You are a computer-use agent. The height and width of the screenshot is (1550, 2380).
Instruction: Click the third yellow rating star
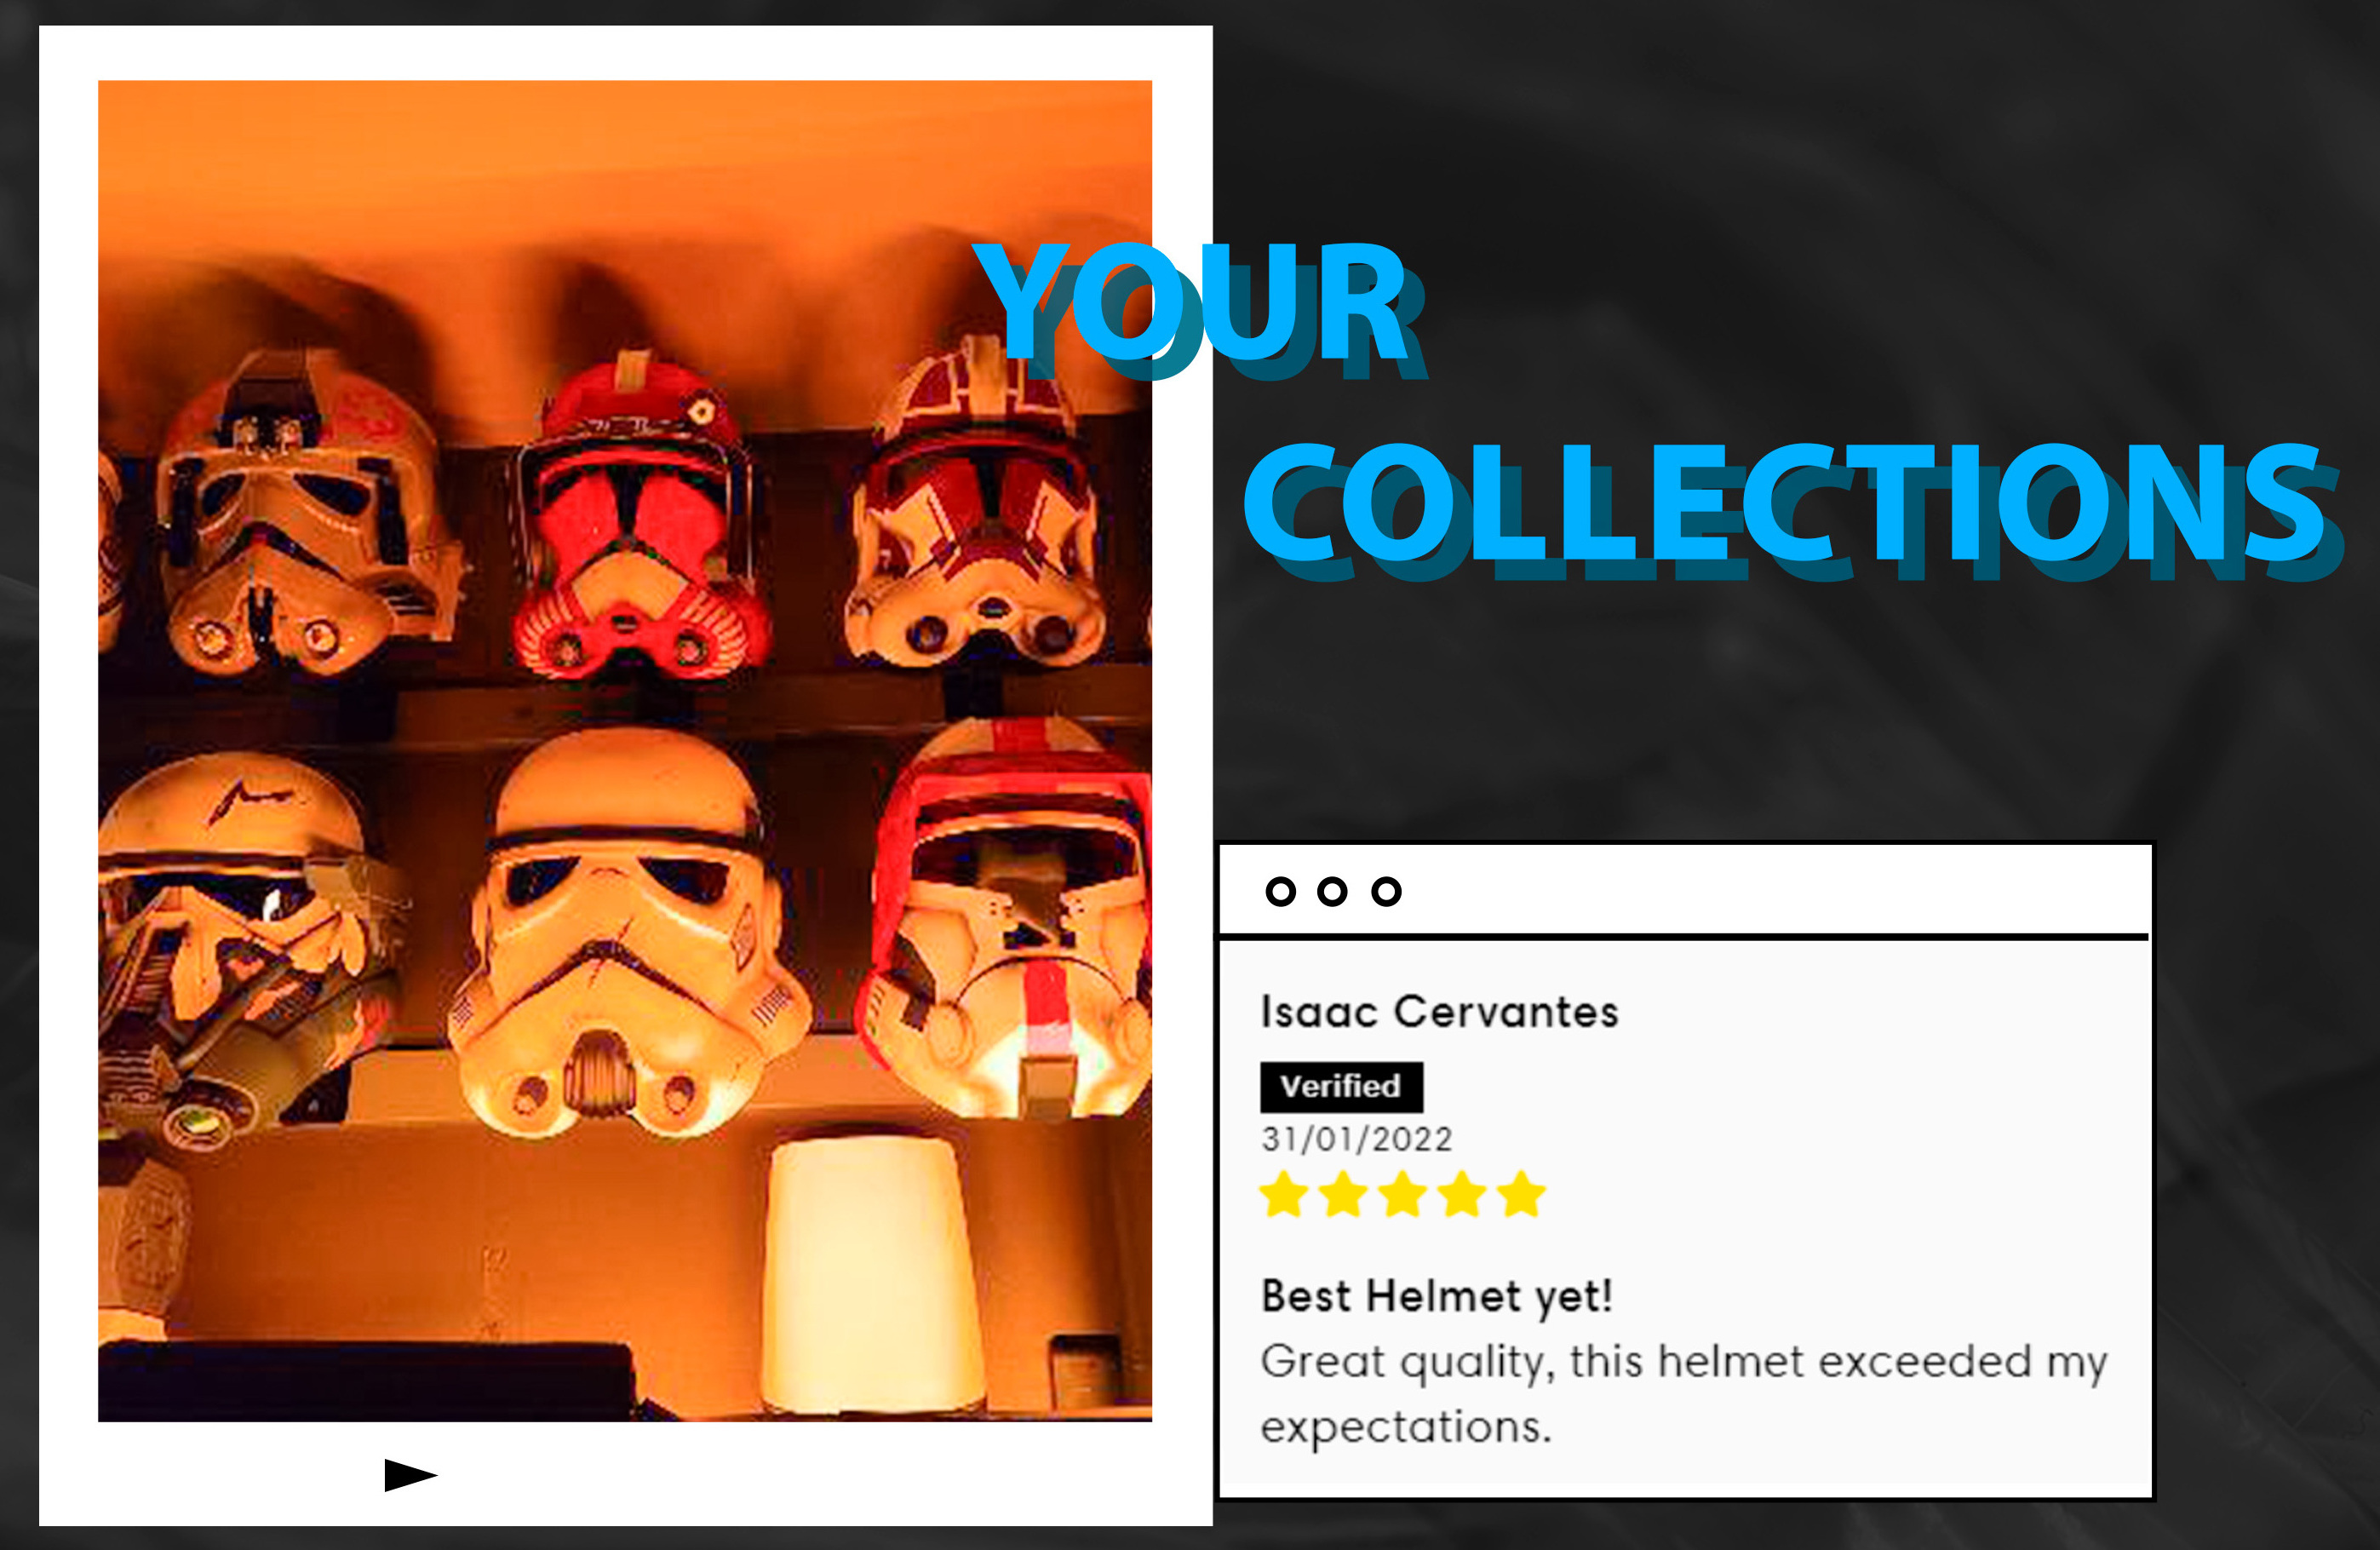click(1403, 1194)
